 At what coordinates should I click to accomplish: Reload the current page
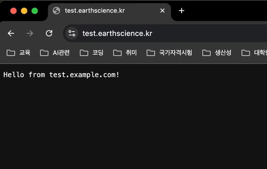tap(49, 33)
